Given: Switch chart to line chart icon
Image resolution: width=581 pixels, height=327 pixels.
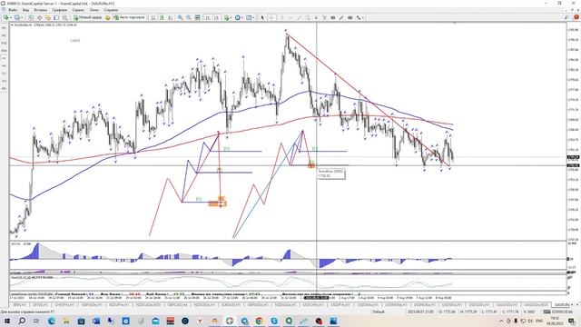Looking at the screenshot, I should click(171, 17).
